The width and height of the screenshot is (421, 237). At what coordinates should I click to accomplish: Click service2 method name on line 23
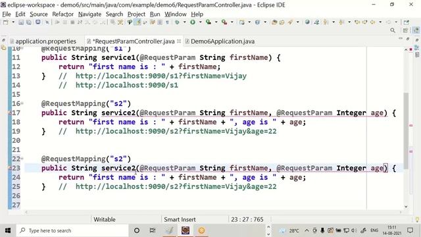(x=118, y=169)
